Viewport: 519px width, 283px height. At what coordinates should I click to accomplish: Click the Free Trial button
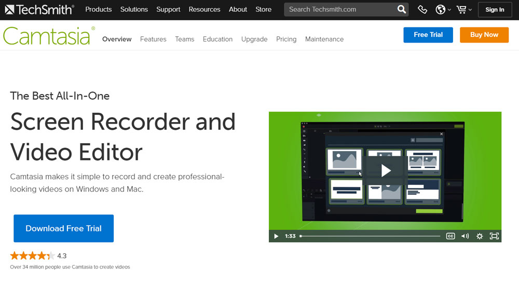click(428, 35)
